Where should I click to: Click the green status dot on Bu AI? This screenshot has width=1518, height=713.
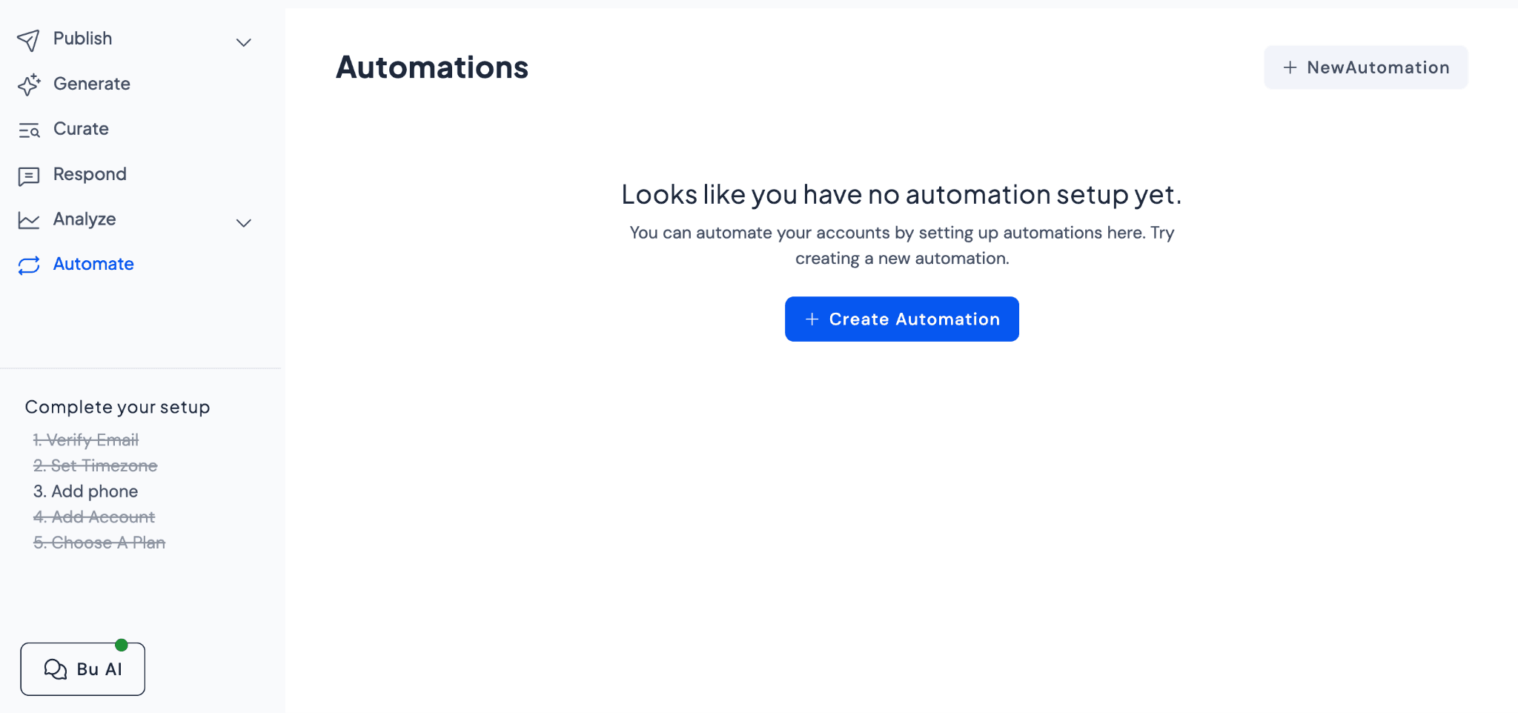point(122,644)
